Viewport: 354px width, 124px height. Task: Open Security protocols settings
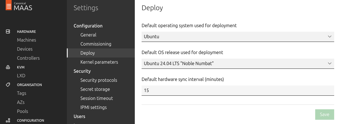click(x=99, y=80)
